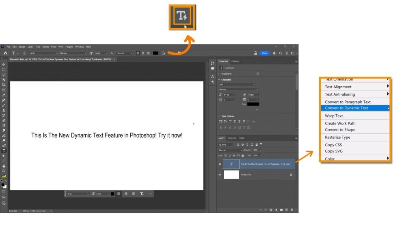Viewport: 406px width, 229px height.
Task: Click Color swatch in Properties Character section
Action: coord(253,104)
